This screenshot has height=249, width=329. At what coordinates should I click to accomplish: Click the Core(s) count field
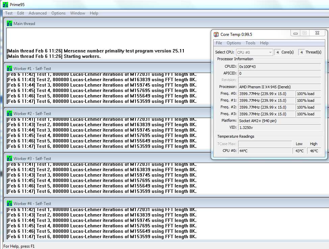point(277,52)
